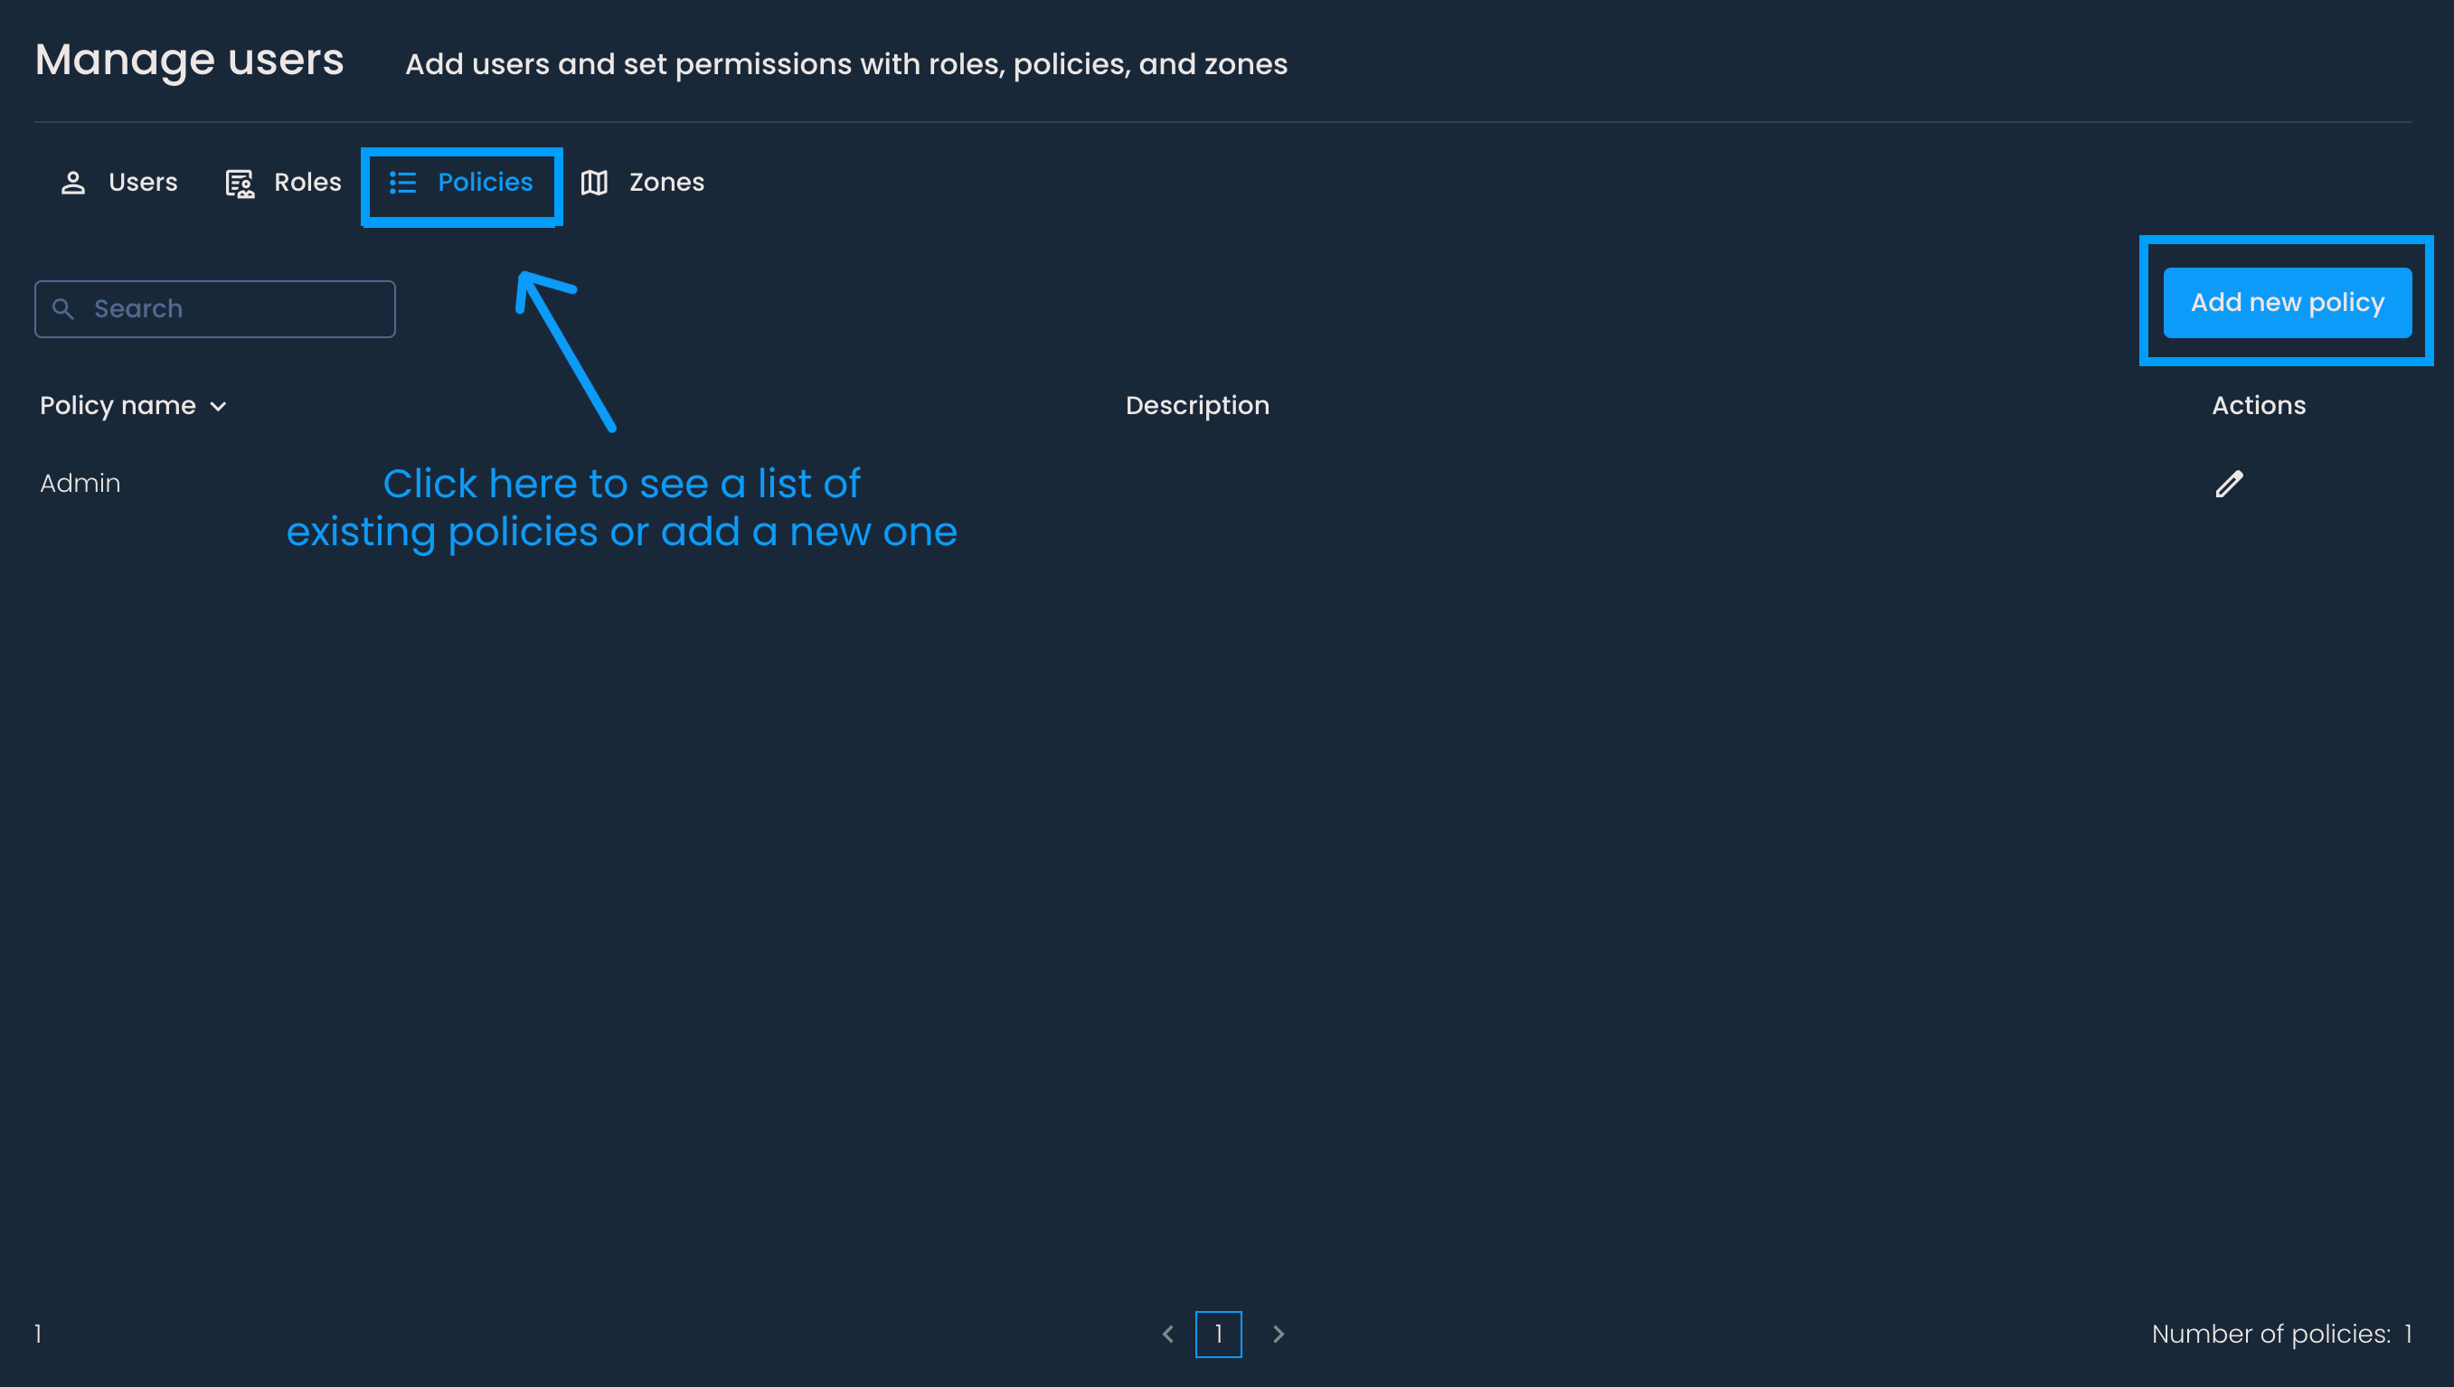Go to next page arrow
The width and height of the screenshot is (2454, 1387).
pyautogui.click(x=1279, y=1334)
